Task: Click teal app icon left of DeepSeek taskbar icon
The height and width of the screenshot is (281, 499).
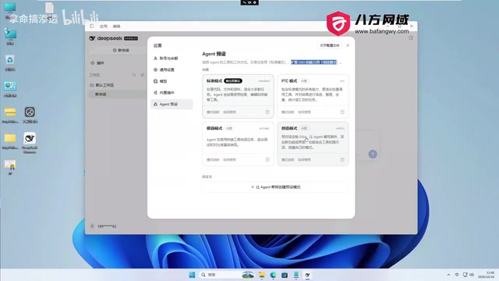Action: pyautogui.click(x=296, y=275)
